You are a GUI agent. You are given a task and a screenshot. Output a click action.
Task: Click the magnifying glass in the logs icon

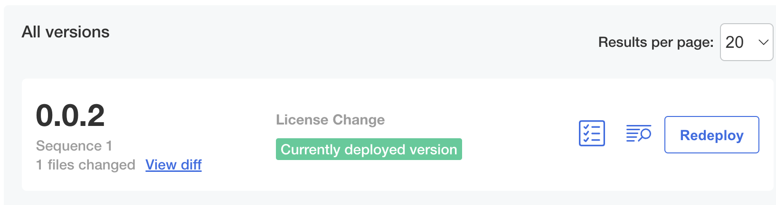tap(645, 135)
